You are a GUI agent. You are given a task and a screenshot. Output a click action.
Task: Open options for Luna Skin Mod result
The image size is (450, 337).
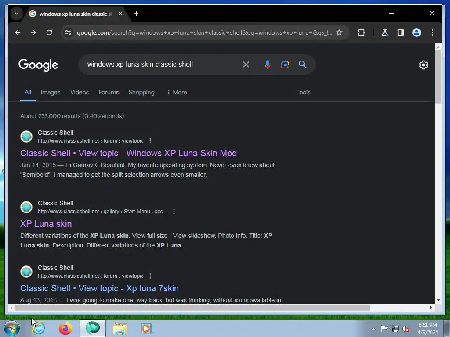(150, 141)
